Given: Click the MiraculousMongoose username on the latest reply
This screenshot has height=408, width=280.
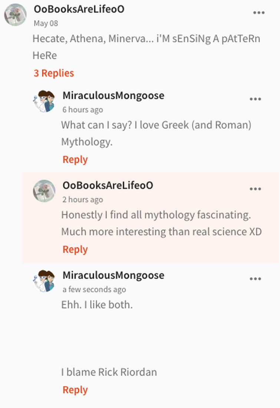Looking at the screenshot, I should click(113, 275).
